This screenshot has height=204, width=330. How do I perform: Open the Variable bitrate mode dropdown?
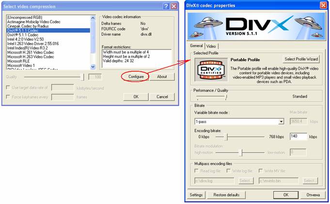click(x=281, y=122)
